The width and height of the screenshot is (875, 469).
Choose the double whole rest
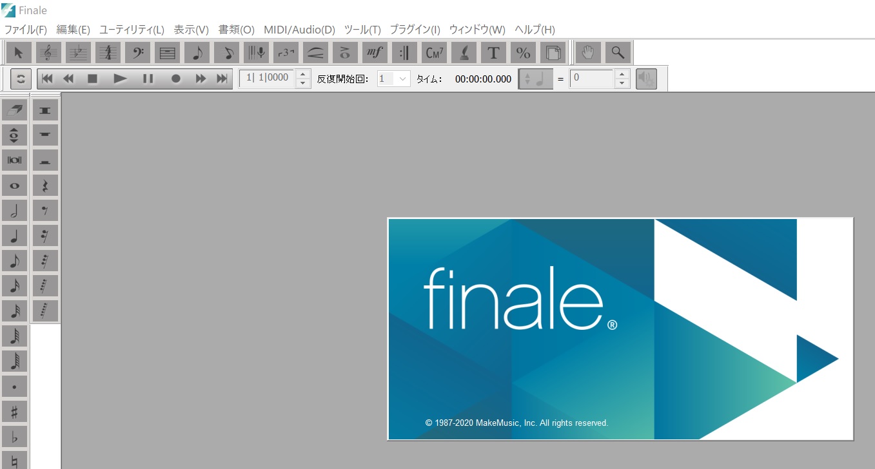45,110
